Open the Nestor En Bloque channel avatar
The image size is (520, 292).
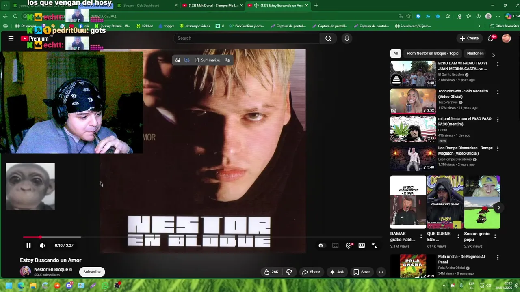pos(25,272)
